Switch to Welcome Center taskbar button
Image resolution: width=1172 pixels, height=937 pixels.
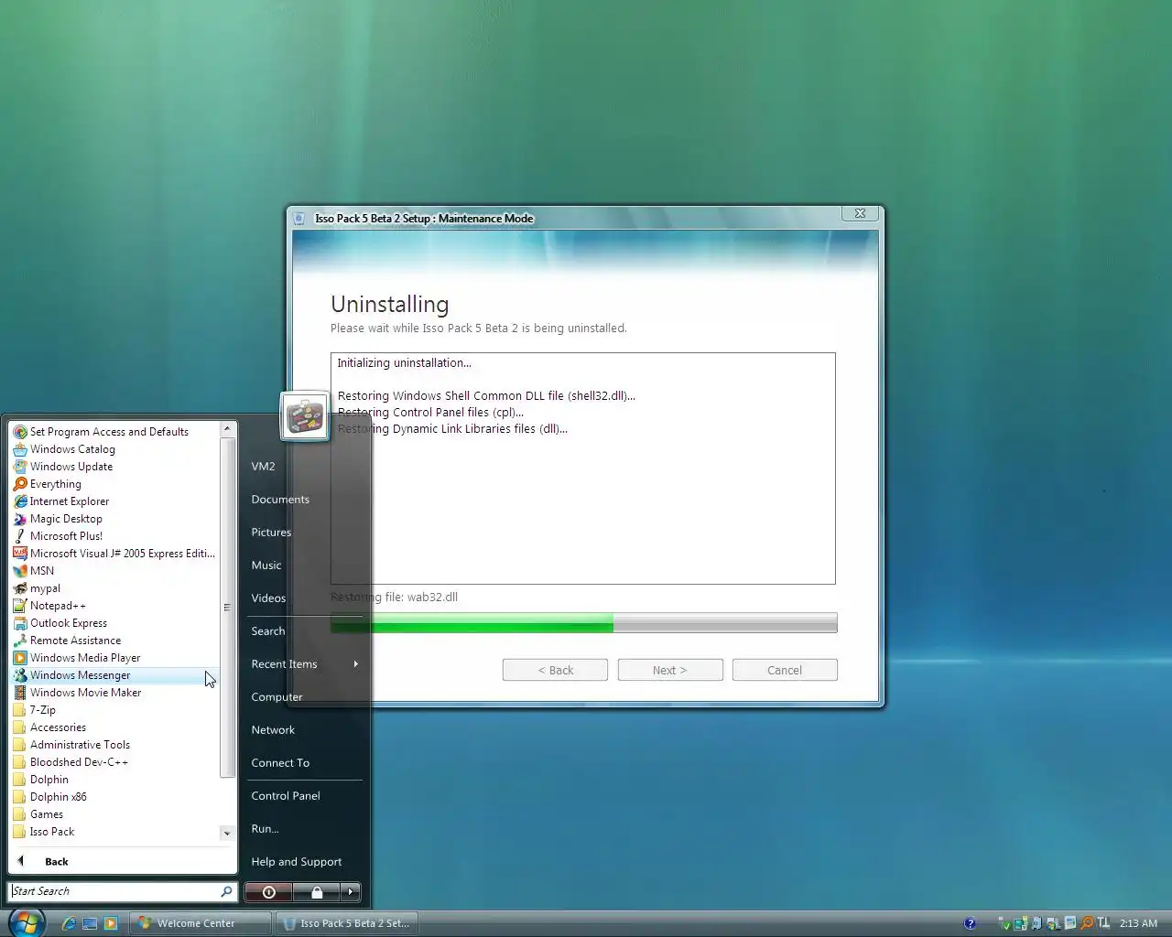(200, 923)
